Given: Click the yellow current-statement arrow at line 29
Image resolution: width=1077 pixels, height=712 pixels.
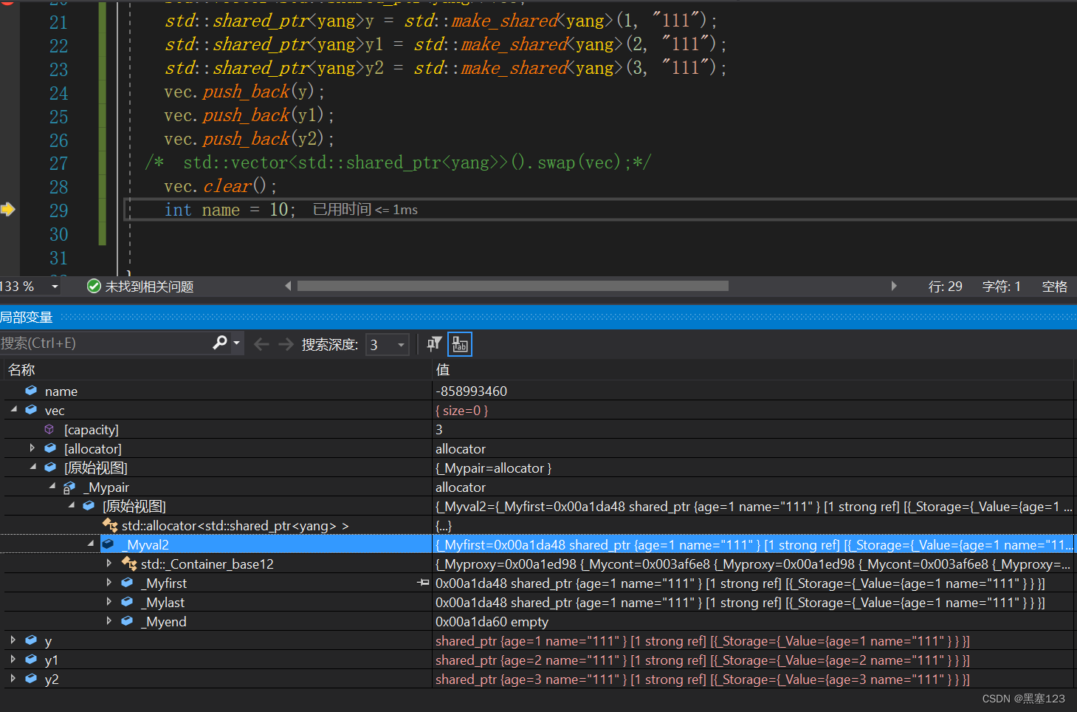Looking at the screenshot, I should [8, 210].
